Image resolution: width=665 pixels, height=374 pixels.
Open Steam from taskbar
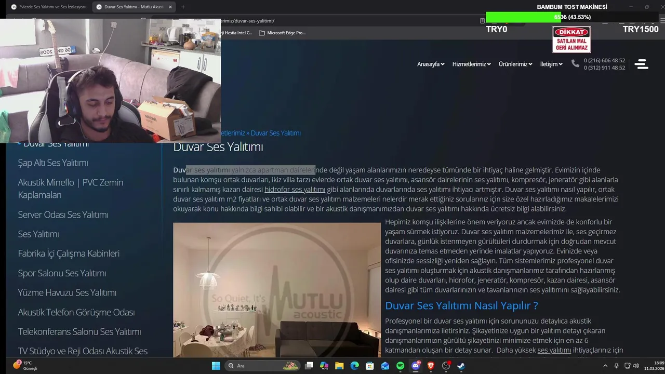coord(461,366)
